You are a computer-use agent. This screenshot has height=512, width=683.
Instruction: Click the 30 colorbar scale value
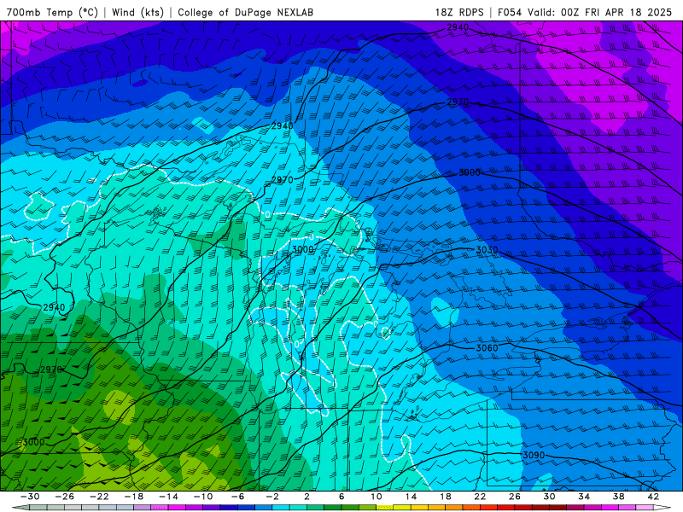[x=549, y=497]
